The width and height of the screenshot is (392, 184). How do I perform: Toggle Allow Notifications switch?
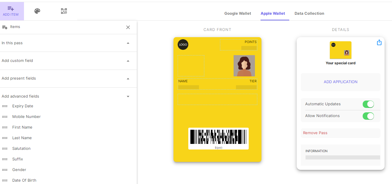[x=368, y=116]
